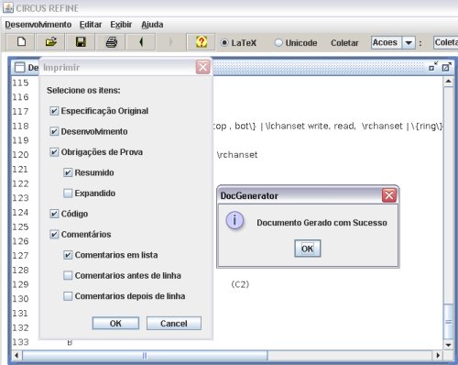Enable Comentarios antes de linha

point(68,275)
